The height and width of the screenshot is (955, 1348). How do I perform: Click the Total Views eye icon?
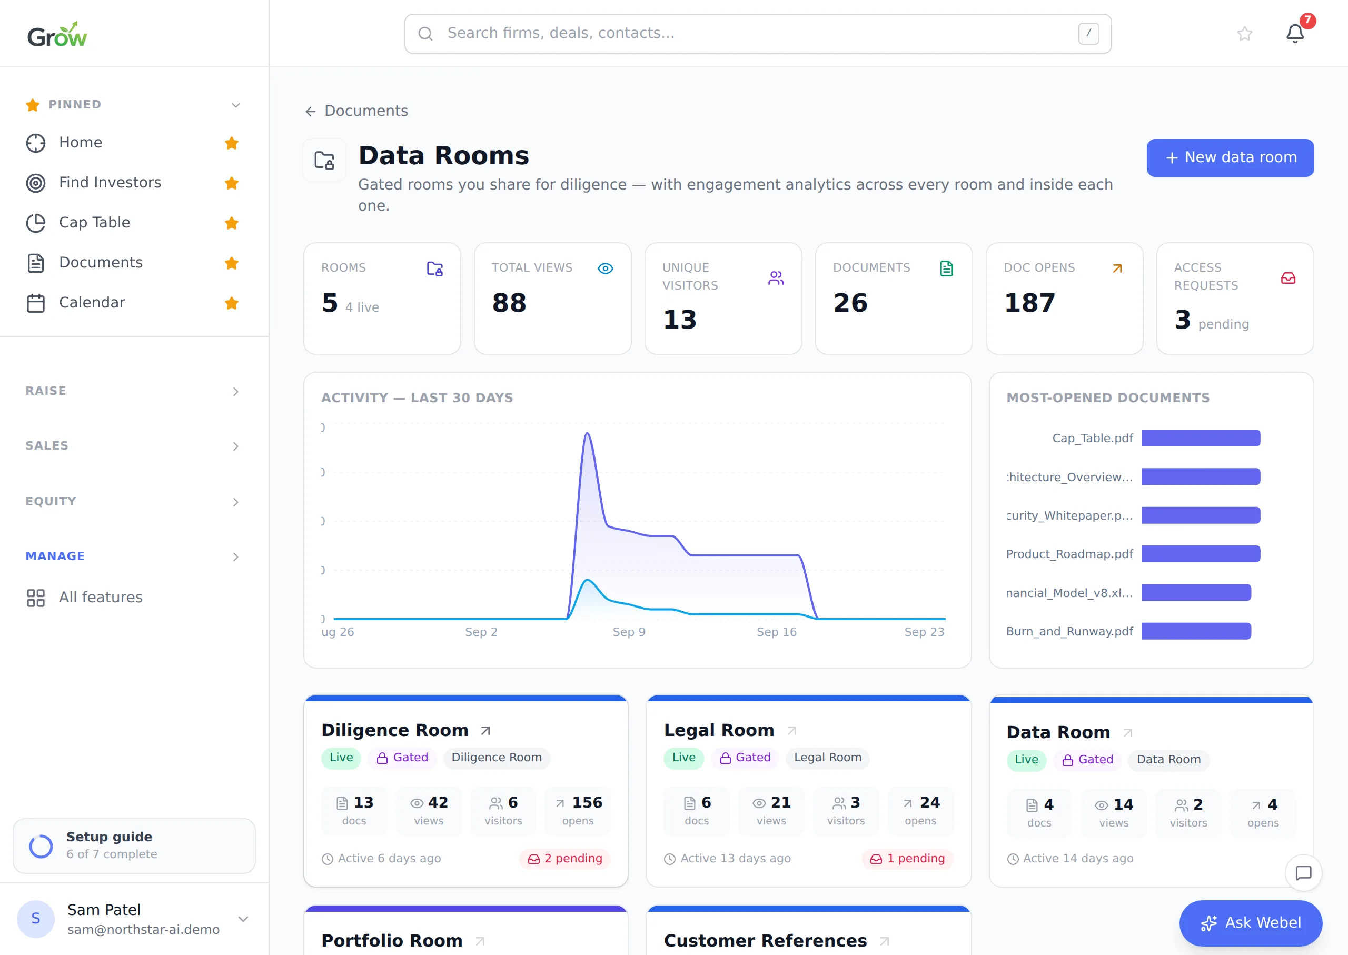(x=605, y=268)
